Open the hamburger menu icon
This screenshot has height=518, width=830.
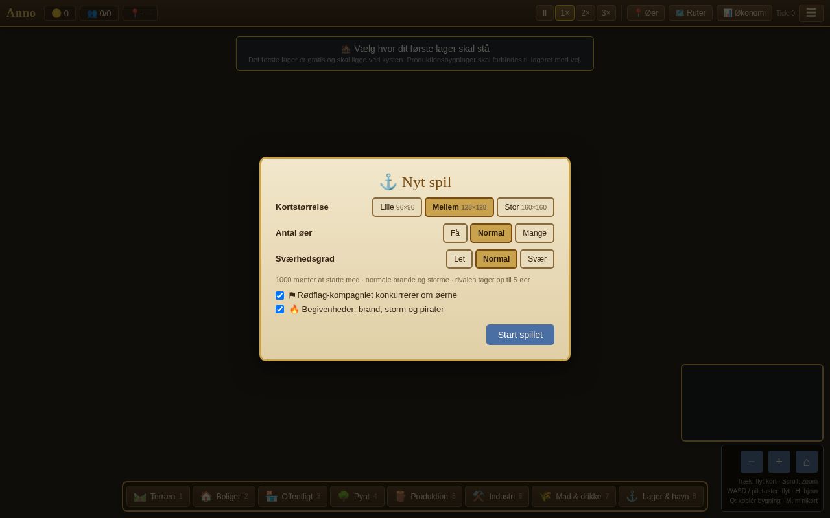811,13
